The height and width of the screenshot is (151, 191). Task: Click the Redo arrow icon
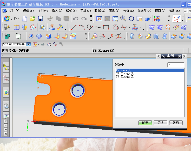(x=84, y=19)
